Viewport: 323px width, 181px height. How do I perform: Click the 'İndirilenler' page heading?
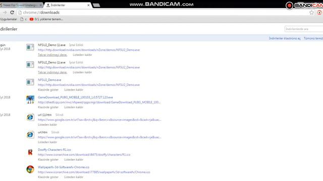click(x=9, y=29)
